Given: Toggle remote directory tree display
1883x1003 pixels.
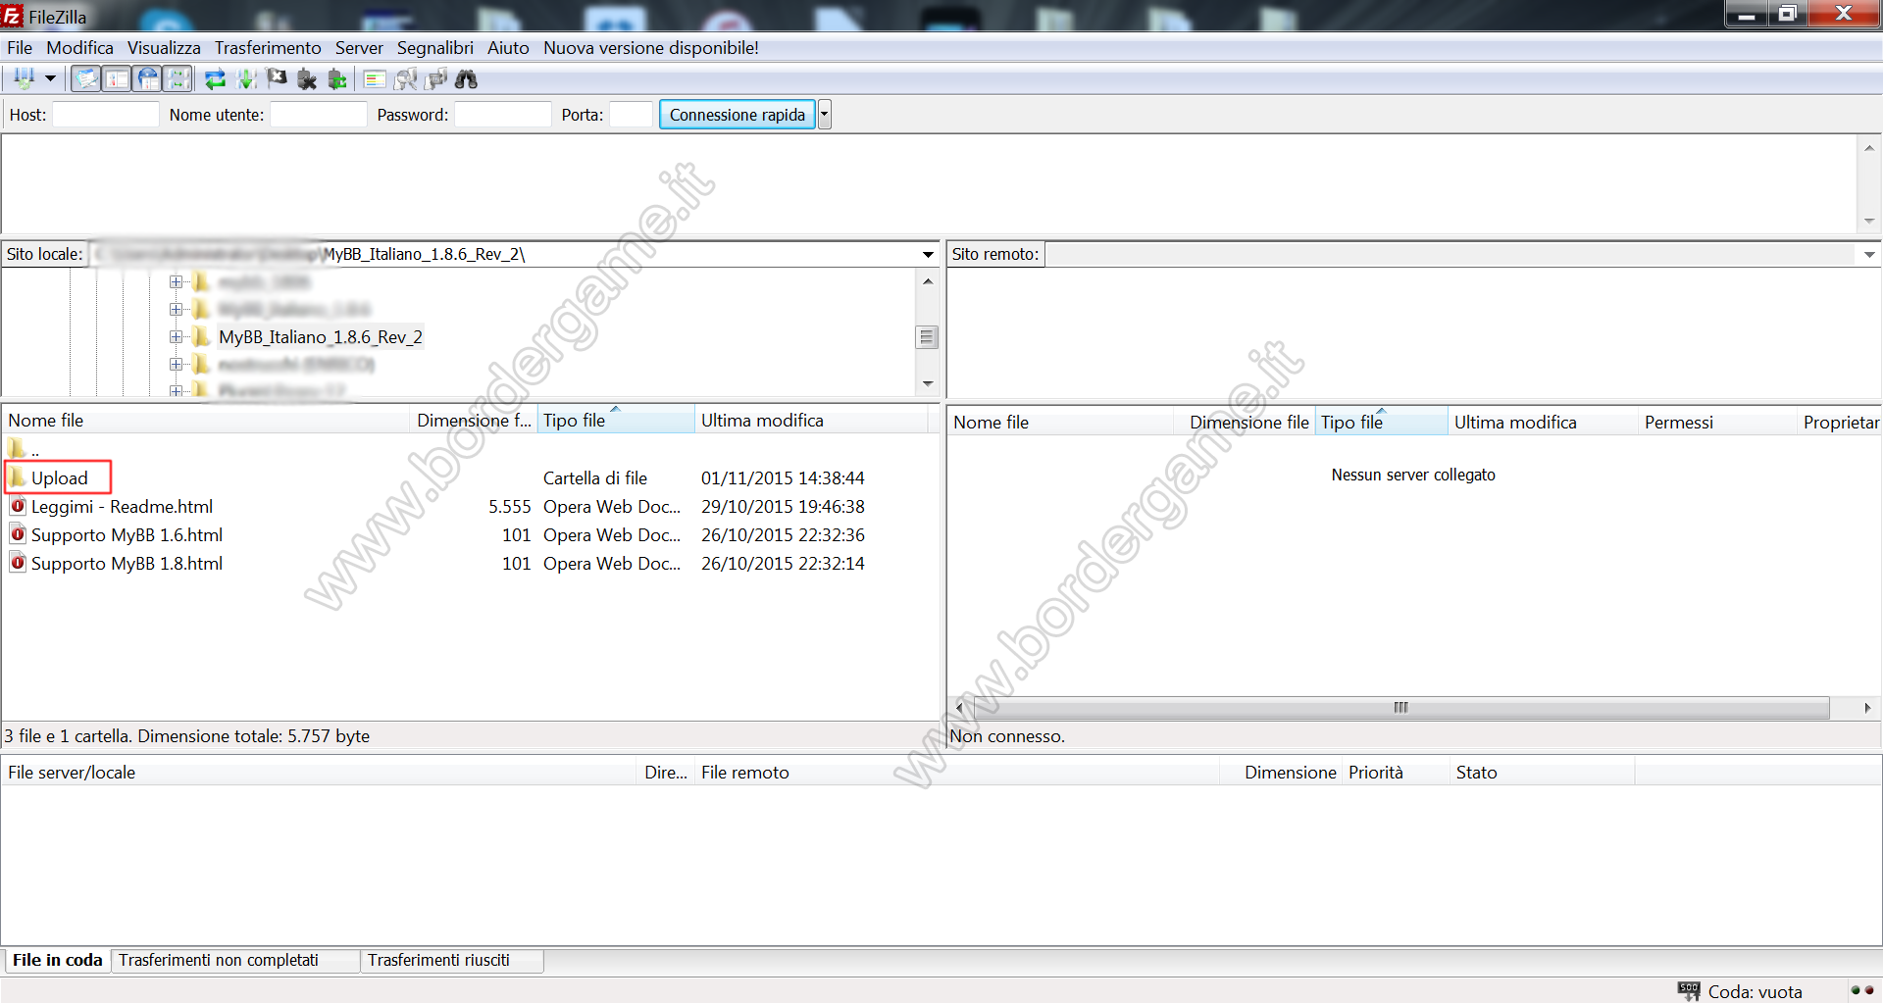Looking at the screenshot, I should click(x=147, y=79).
